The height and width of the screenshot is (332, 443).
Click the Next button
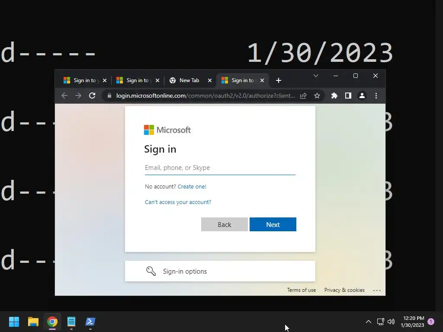[273, 224]
